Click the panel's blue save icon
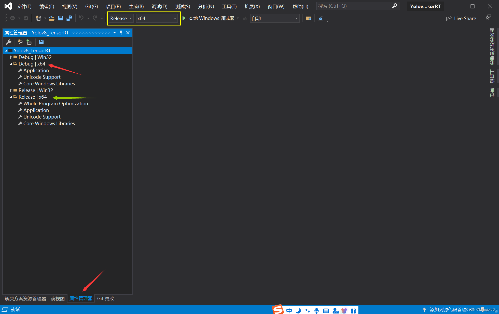This screenshot has height=314, width=499. click(x=41, y=42)
